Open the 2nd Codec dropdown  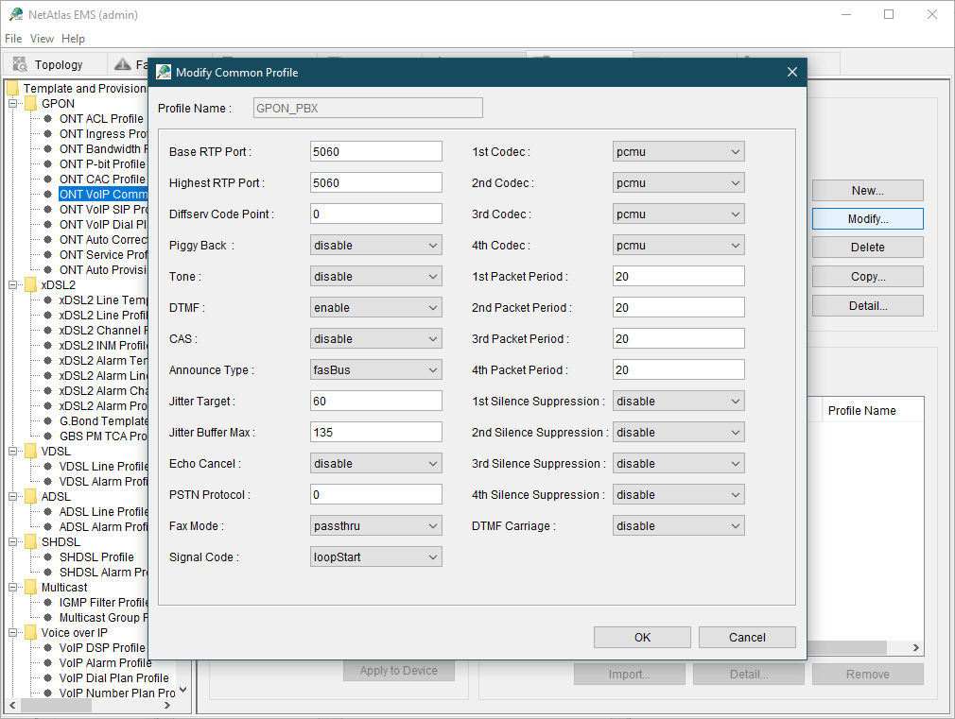(x=679, y=182)
